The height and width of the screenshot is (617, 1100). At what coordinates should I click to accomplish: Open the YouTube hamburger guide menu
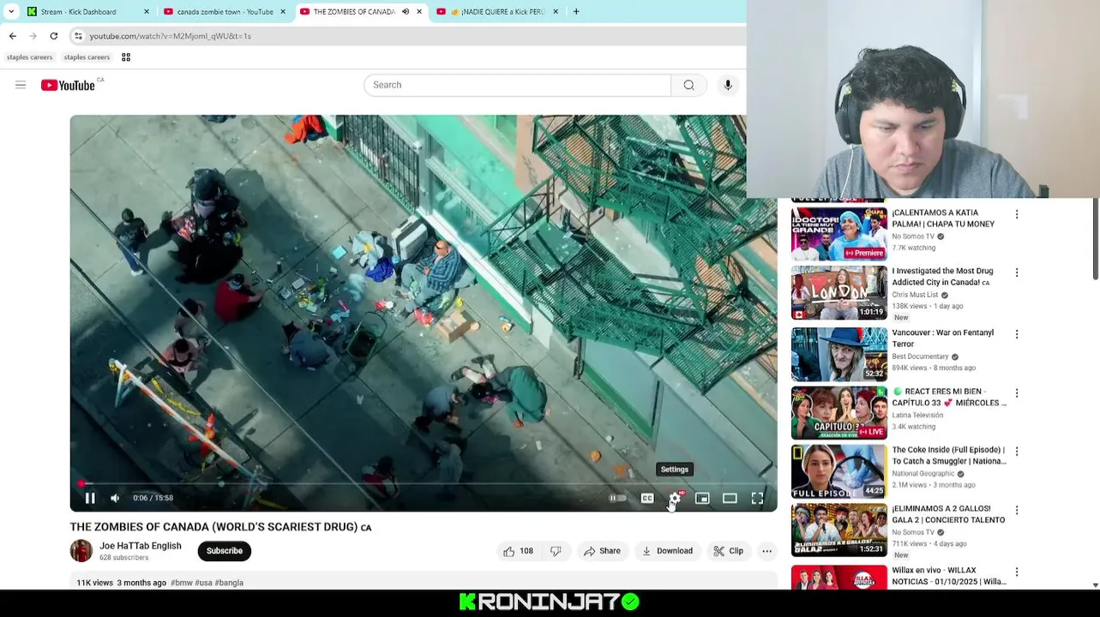(21, 85)
